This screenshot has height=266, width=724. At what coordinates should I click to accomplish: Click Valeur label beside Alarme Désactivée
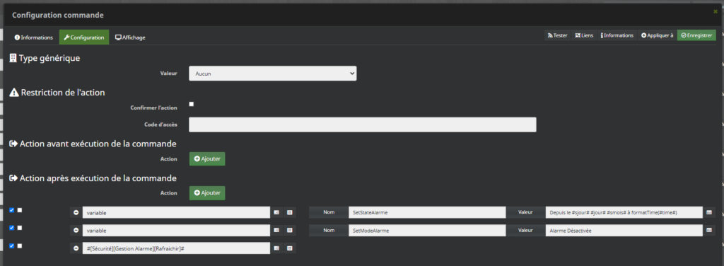point(525,230)
